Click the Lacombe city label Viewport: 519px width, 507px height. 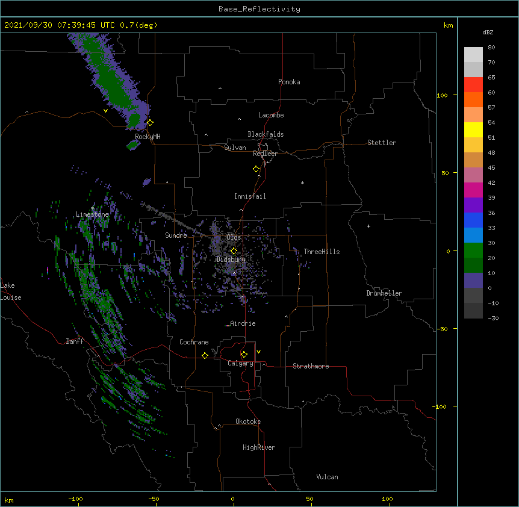271,115
